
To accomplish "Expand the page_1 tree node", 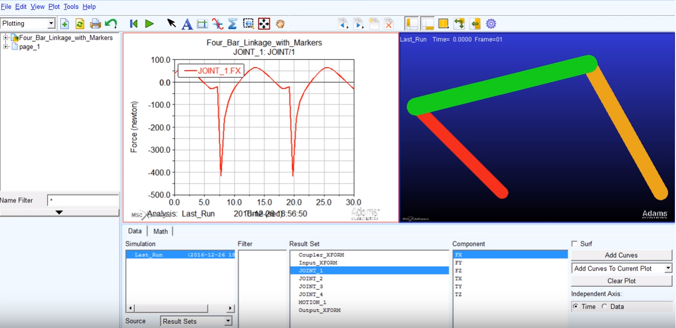I will [6, 46].
